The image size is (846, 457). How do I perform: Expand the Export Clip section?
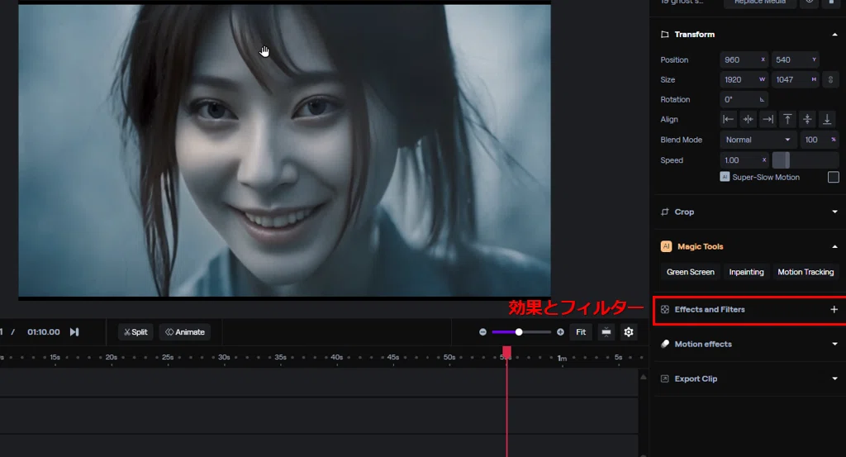[x=834, y=378]
